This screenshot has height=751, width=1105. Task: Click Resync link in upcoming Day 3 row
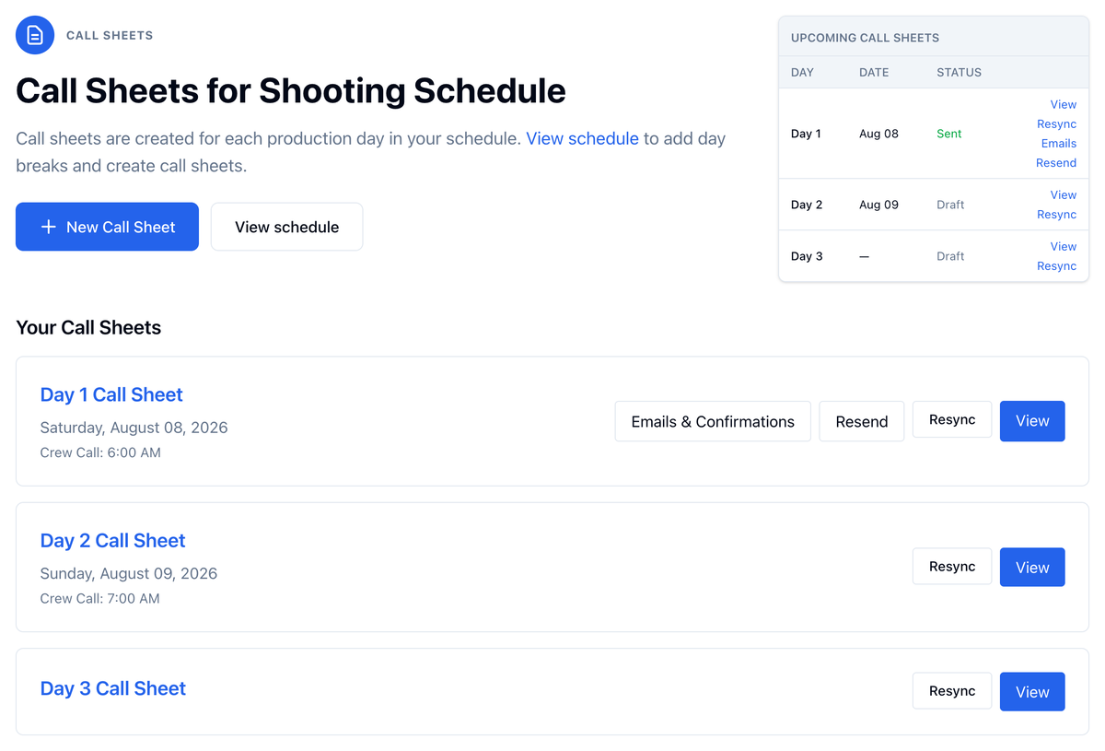[1056, 265]
